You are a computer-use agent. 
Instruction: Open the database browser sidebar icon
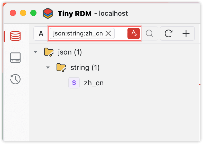(15, 36)
